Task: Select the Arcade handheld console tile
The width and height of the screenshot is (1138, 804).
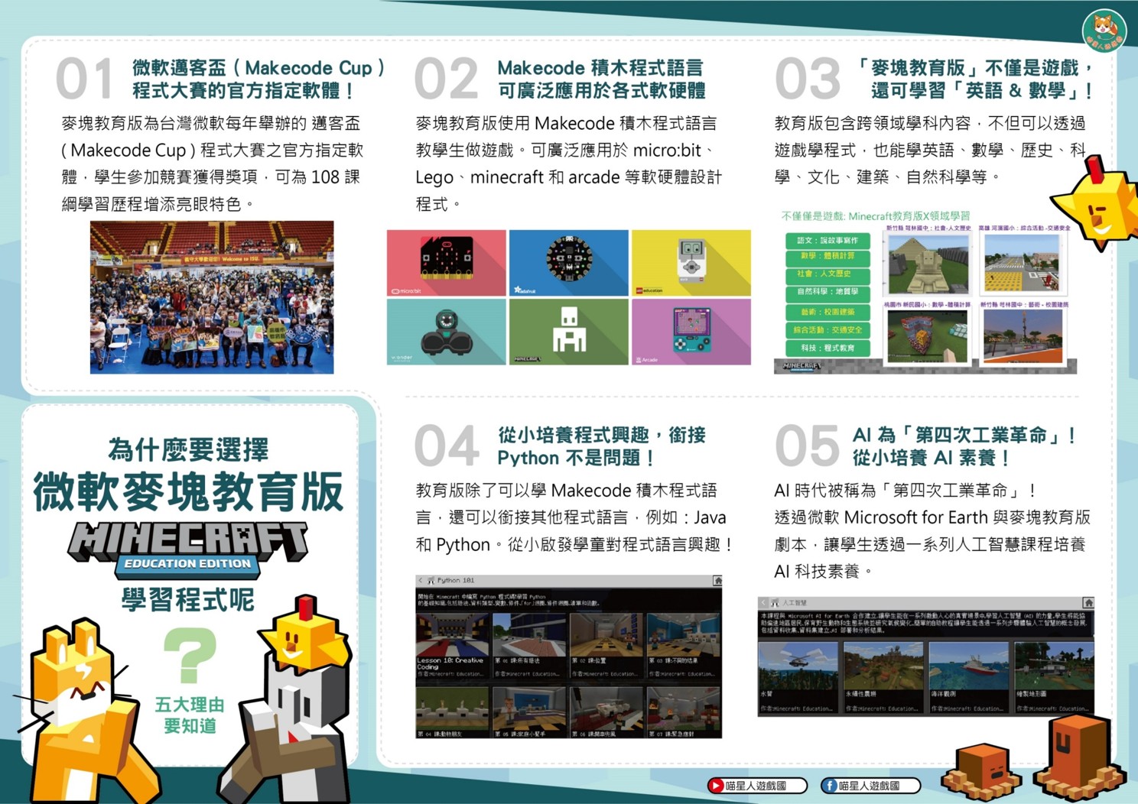Action: click(x=691, y=332)
